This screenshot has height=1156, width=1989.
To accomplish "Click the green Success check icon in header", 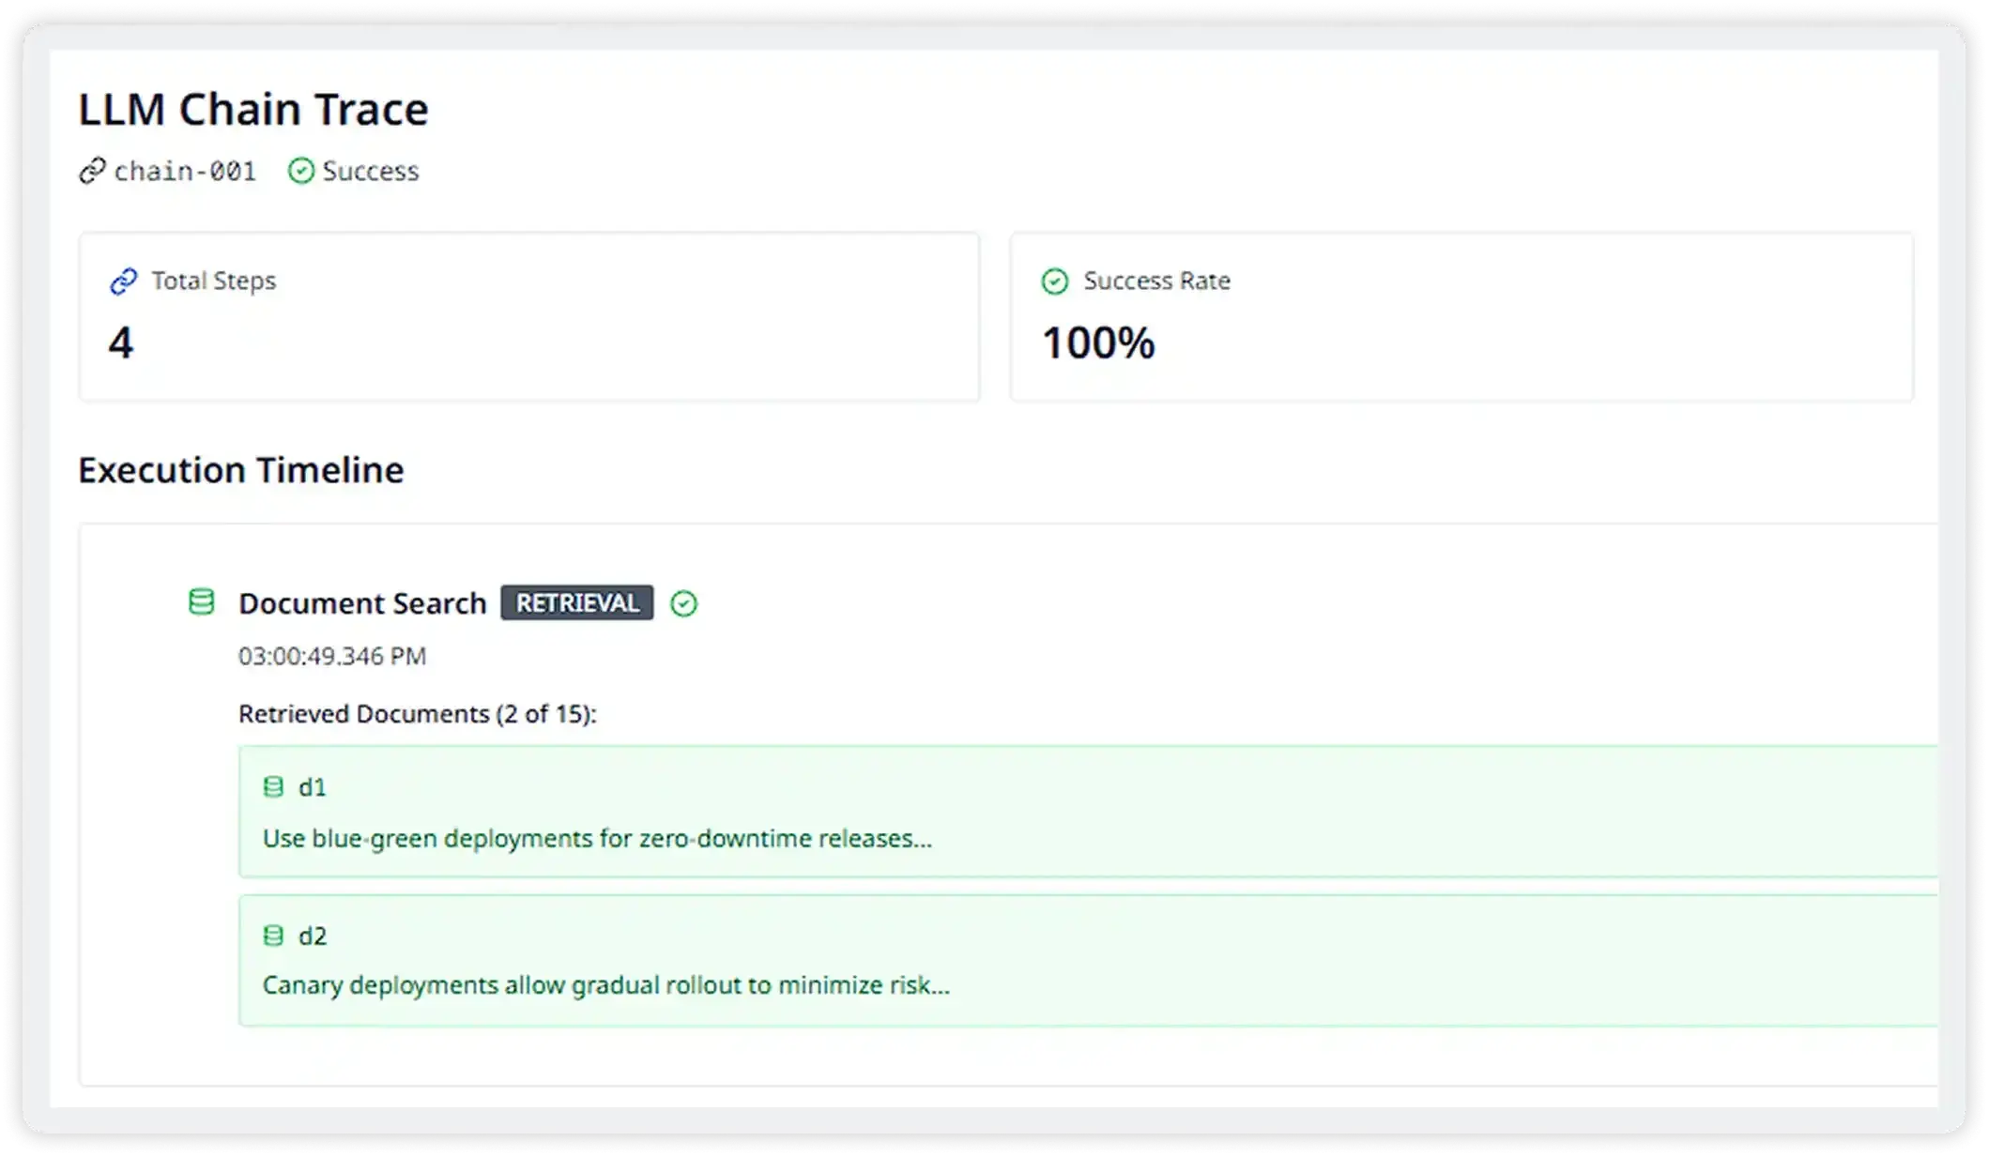I will point(300,172).
